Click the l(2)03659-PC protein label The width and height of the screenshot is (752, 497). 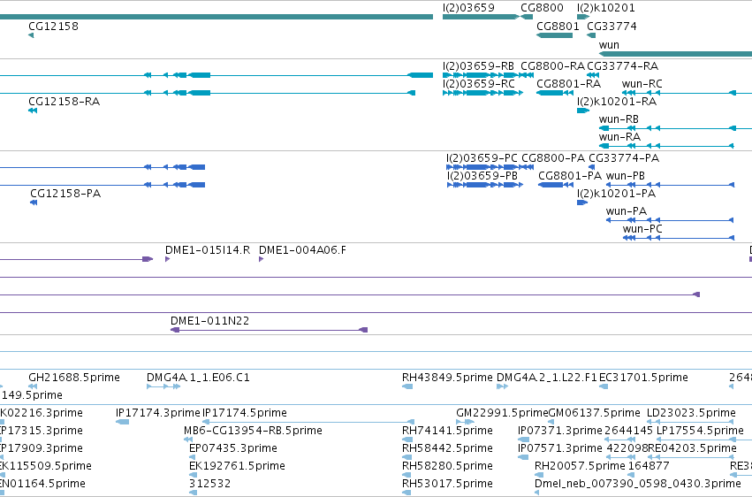click(482, 157)
